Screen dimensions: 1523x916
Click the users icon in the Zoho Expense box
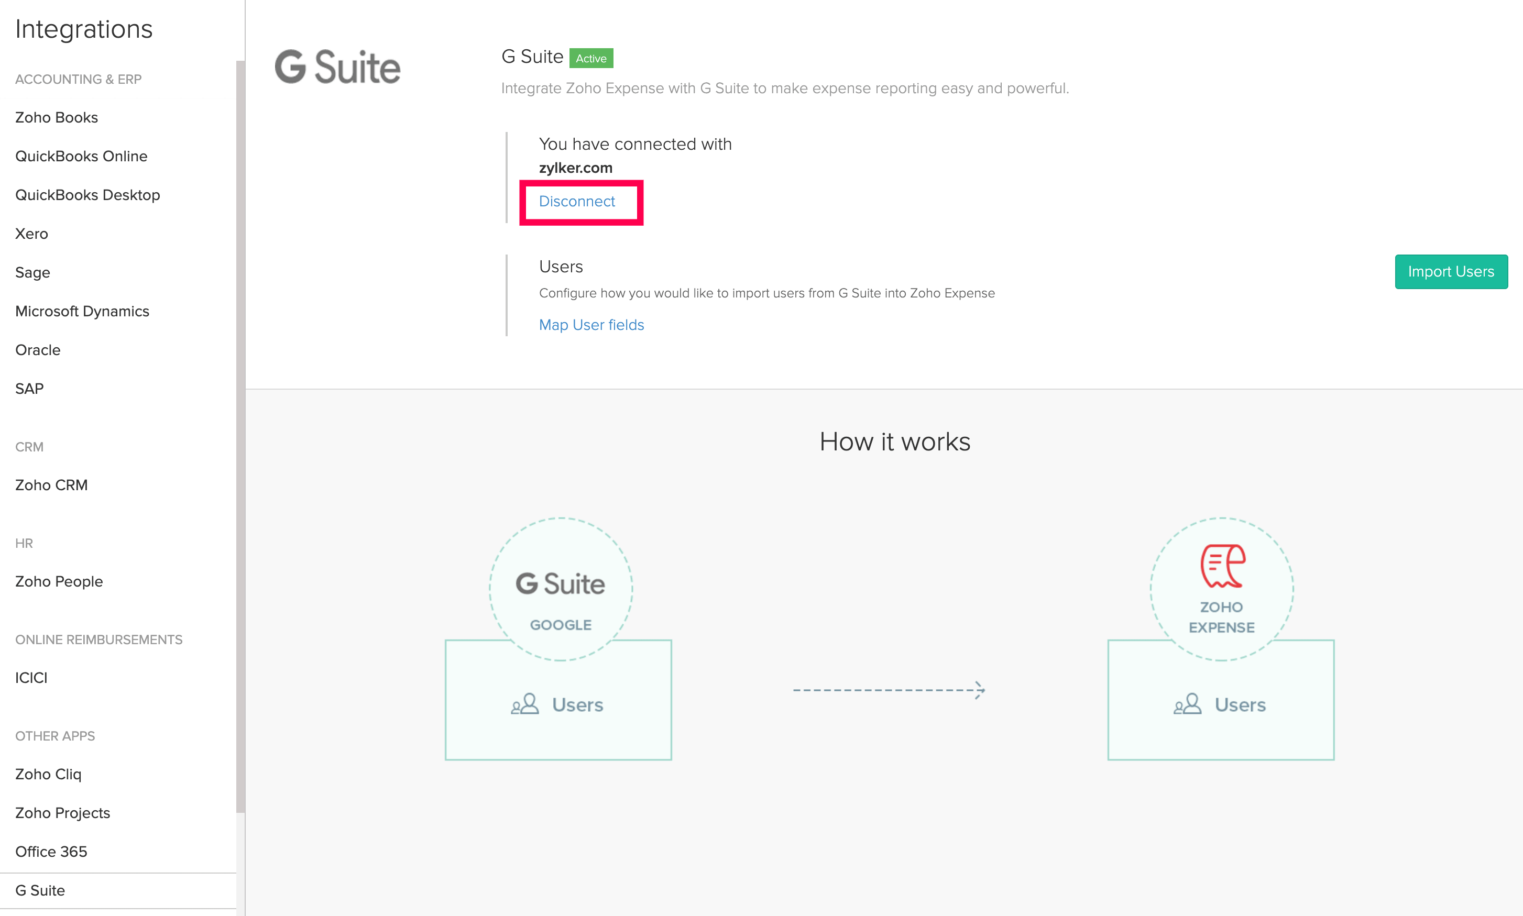(1187, 704)
